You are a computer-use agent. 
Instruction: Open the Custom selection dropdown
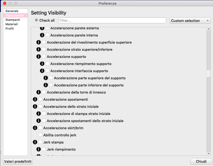point(190,21)
